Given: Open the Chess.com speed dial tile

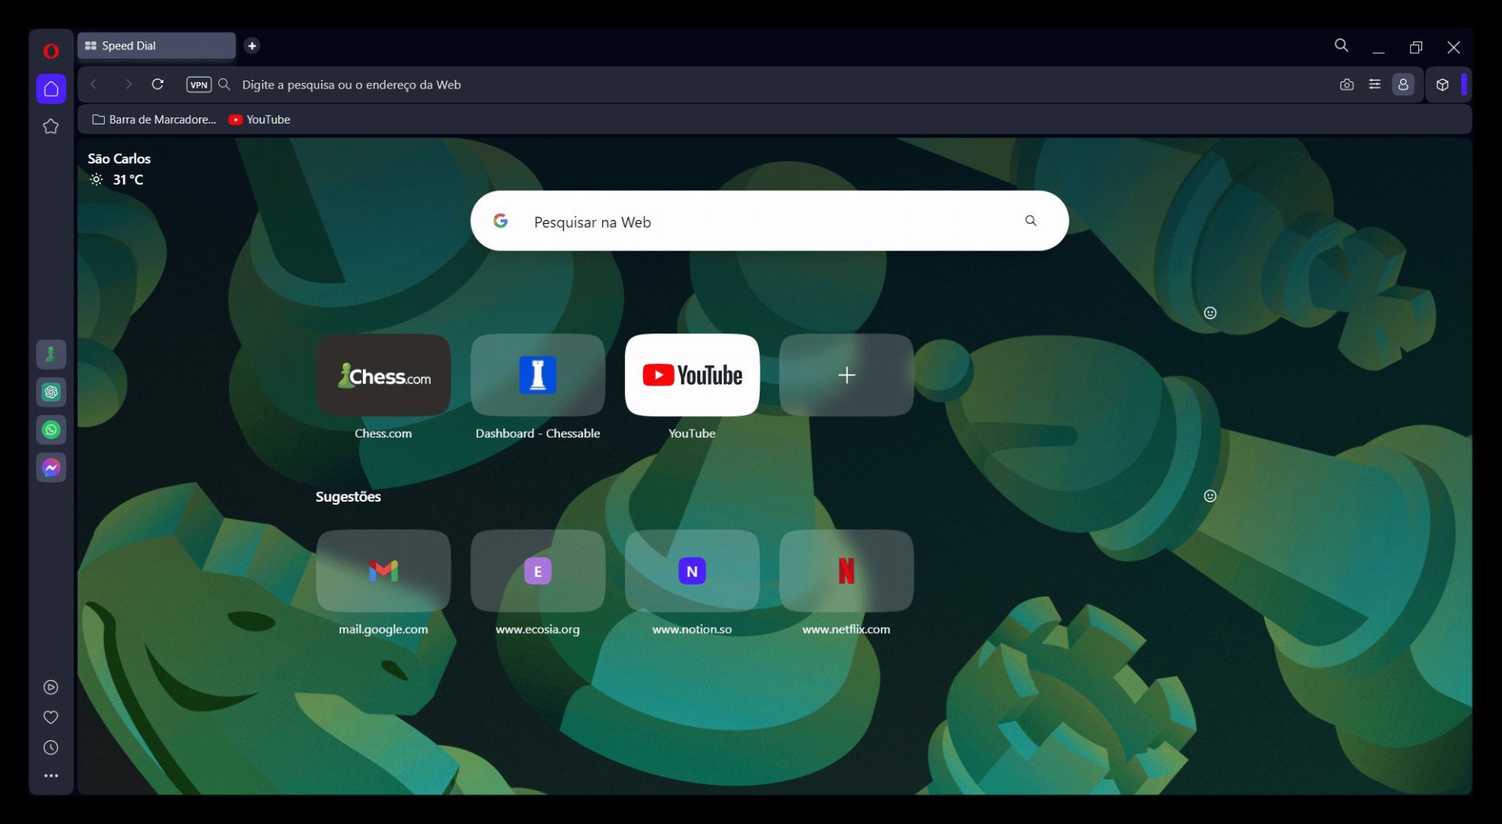Looking at the screenshot, I should 383,376.
